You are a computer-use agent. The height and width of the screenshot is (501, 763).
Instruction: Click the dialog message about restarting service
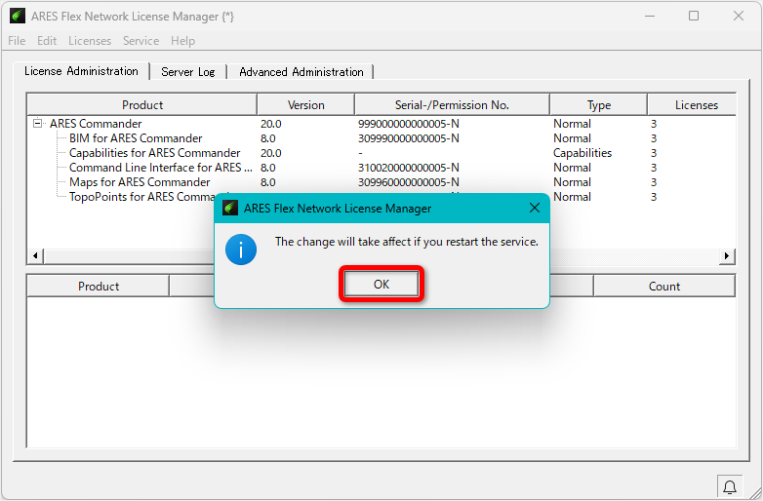pos(406,242)
